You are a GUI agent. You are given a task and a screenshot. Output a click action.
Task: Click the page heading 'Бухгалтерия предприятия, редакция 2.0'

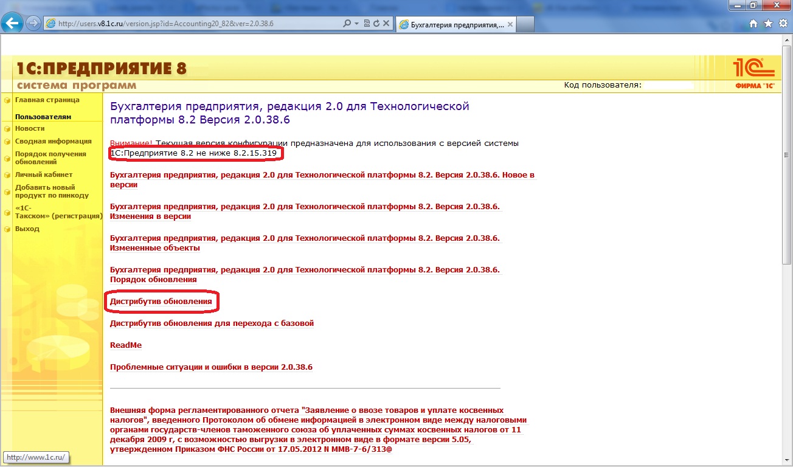(289, 113)
